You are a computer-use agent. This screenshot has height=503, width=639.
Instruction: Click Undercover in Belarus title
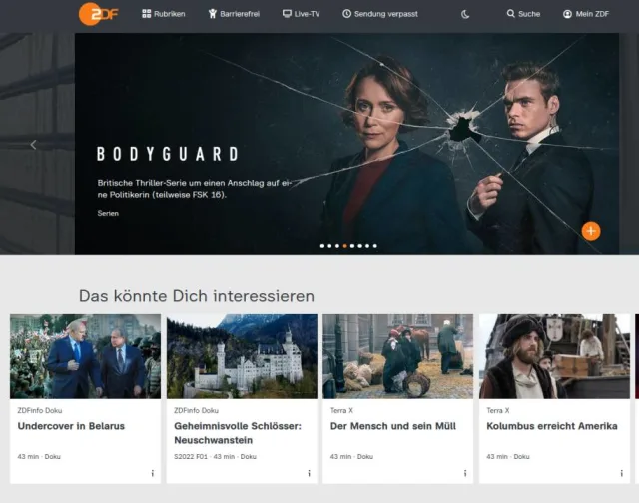point(71,426)
